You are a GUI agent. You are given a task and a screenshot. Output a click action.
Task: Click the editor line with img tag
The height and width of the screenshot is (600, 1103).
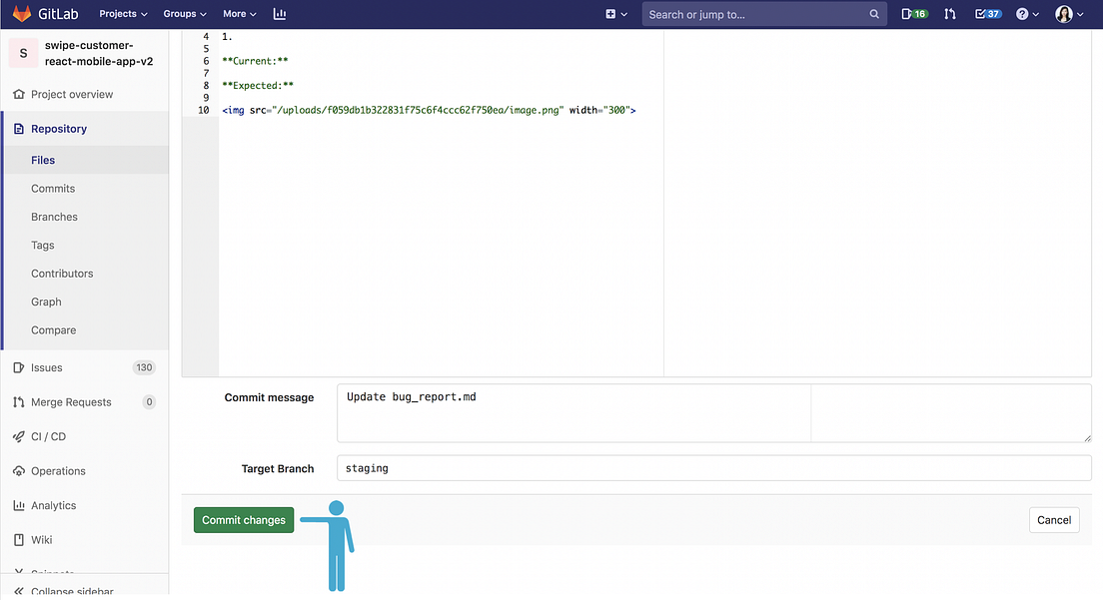(429, 110)
